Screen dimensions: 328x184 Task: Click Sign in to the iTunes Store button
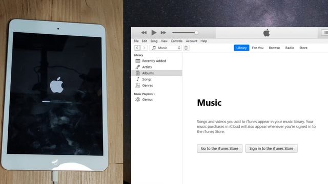tap(271, 148)
